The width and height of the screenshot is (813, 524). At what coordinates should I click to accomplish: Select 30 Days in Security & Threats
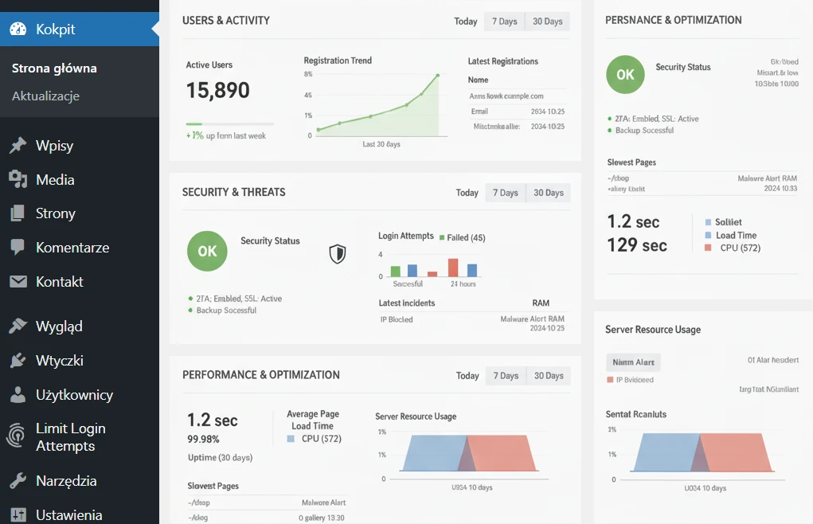tap(548, 193)
